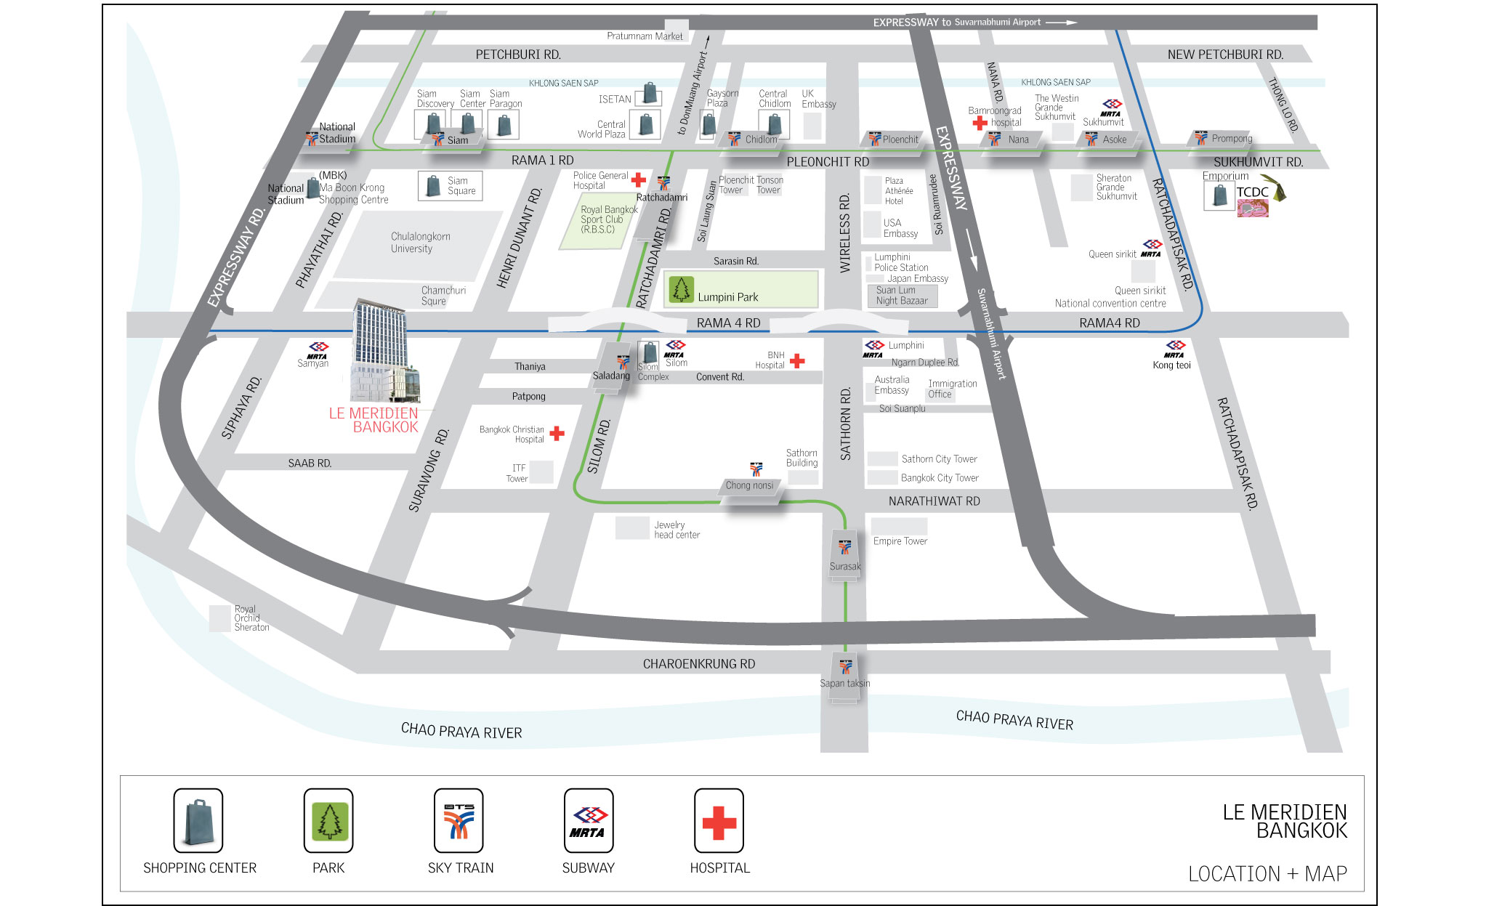Viewport: 1510px width, 906px height.
Task: Select the Lumpini Park tree icon
Action: click(681, 289)
